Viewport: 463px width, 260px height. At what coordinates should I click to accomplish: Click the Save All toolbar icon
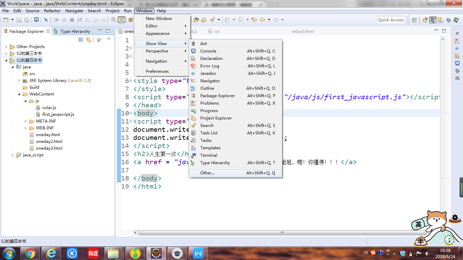(x=27, y=20)
